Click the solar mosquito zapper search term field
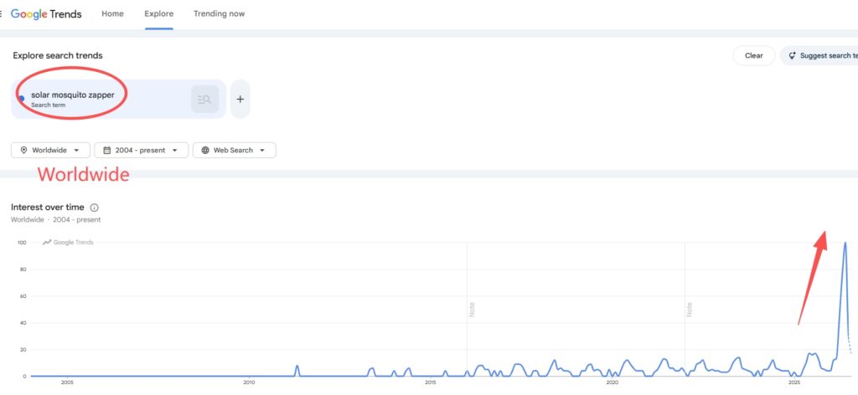 (118, 99)
